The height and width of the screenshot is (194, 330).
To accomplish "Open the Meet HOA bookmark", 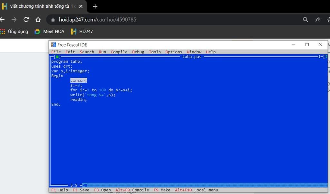I will pos(49,32).
